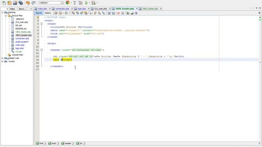
Task: Expand the belajar-web project node
Action: click(2, 58)
